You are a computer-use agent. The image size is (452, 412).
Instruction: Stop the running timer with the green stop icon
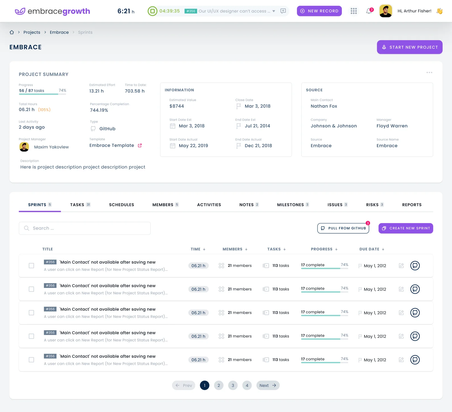[152, 11]
